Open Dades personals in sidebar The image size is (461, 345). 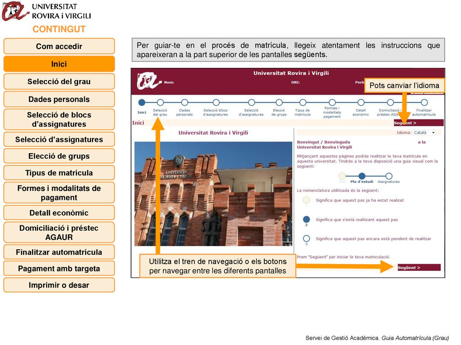pyautogui.click(x=59, y=99)
